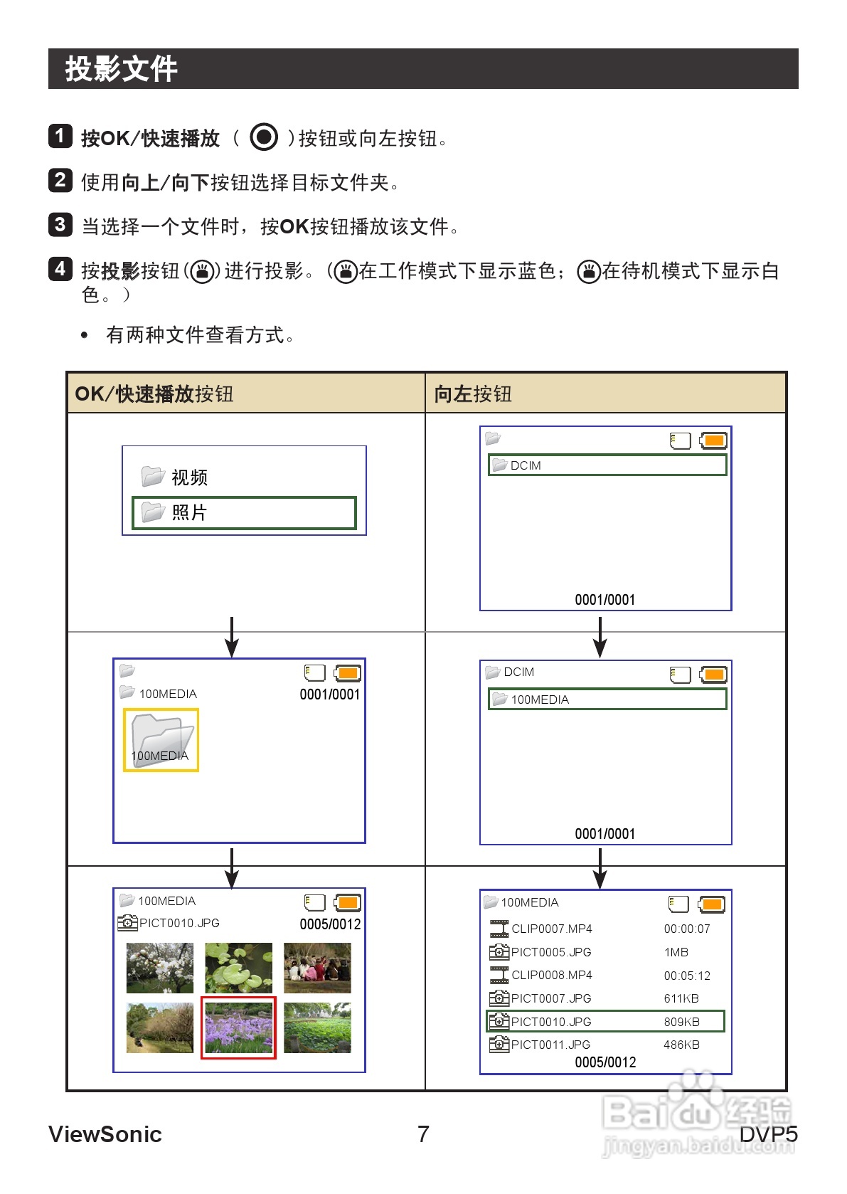Click folder icon at top of DCIM root screen
The width and height of the screenshot is (847, 1194).
tap(493, 438)
